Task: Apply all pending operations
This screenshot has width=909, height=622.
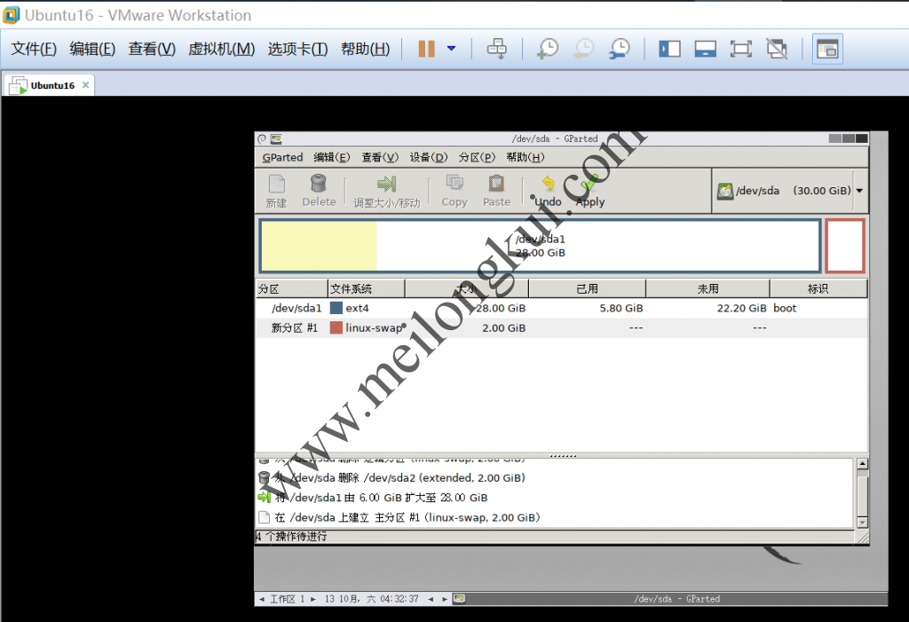Action: [x=590, y=192]
